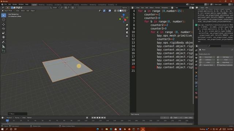Open the Object Mode dropdown

click(x=8, y=11)
